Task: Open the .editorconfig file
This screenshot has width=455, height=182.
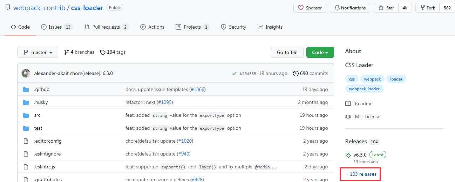Action: tap(48, 141)
